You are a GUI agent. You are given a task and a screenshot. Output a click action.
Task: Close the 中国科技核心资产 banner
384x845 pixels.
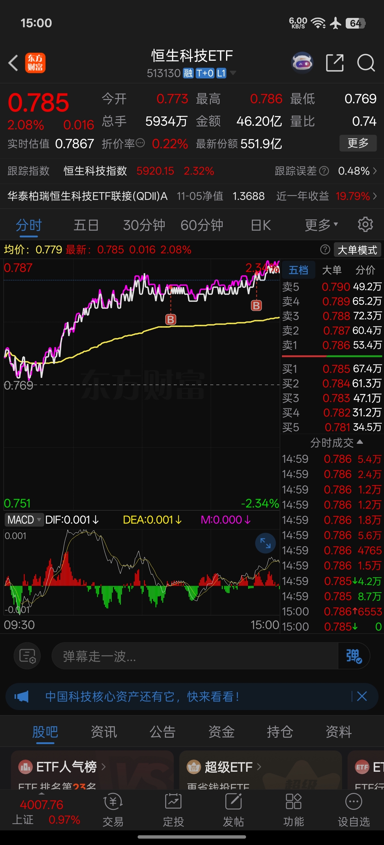tap(362, 696)
